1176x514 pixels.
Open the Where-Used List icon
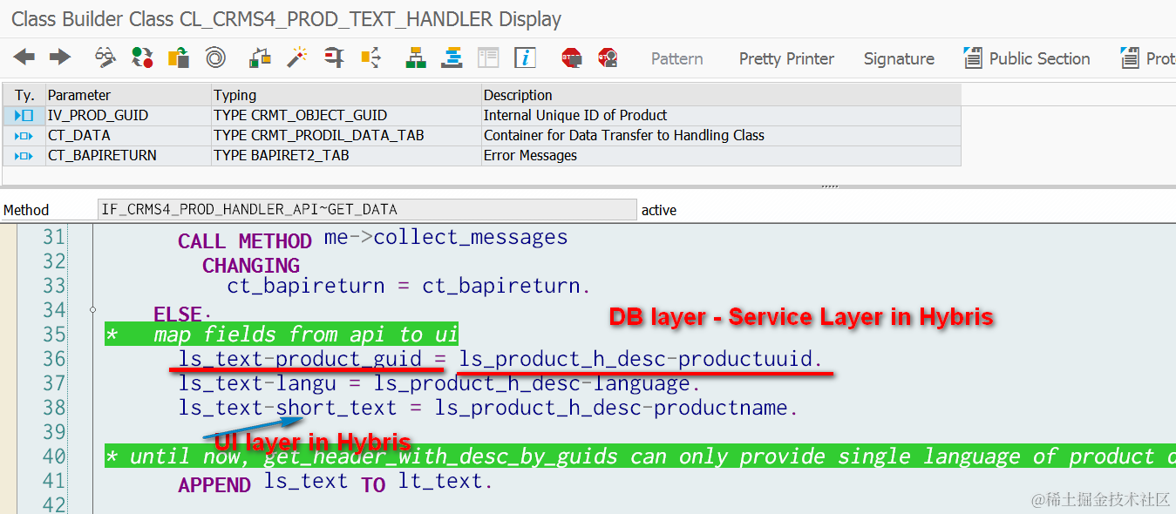[371, 58]
